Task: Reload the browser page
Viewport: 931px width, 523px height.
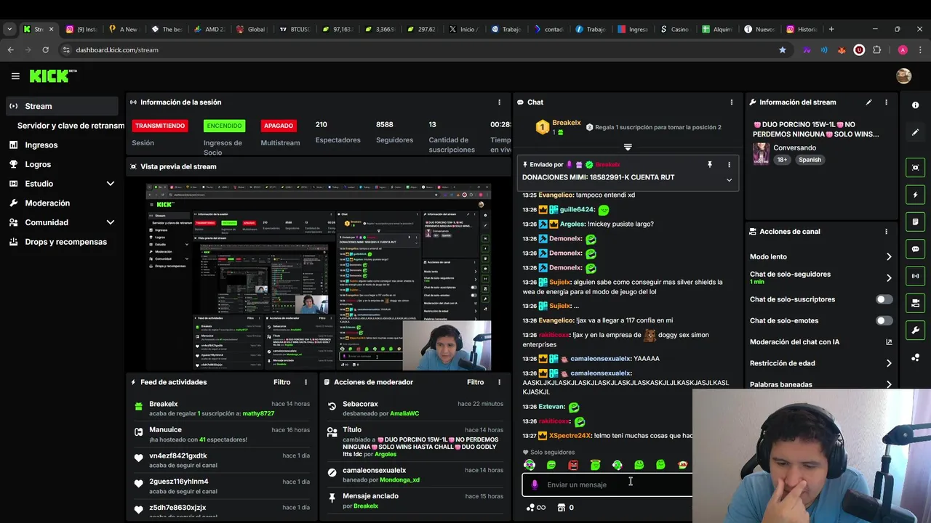Action: (45, 50)
